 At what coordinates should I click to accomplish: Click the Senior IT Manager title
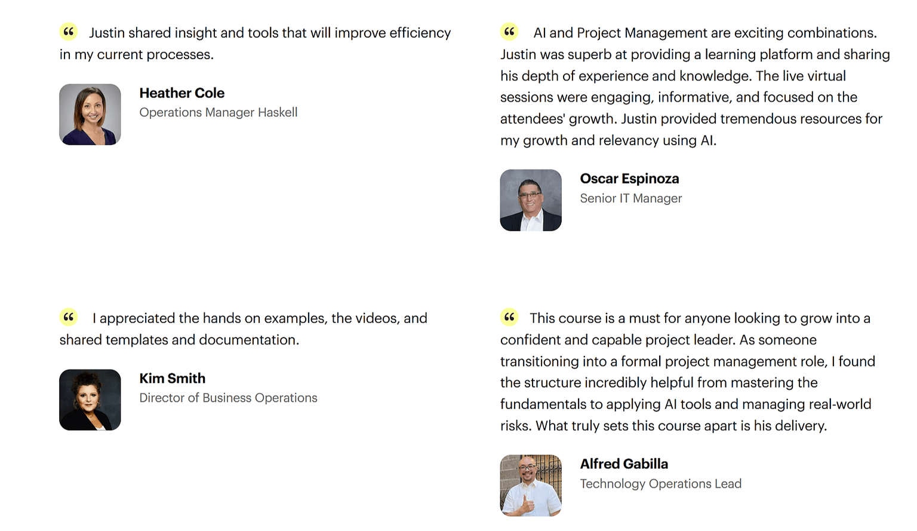pos(631,198)
